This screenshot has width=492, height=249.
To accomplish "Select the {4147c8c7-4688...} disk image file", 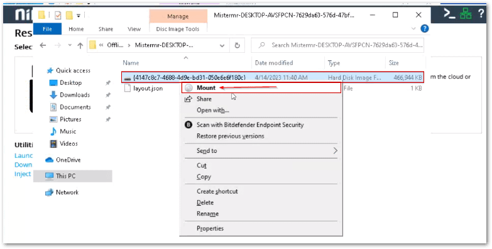I will click(x=189, y=77).
